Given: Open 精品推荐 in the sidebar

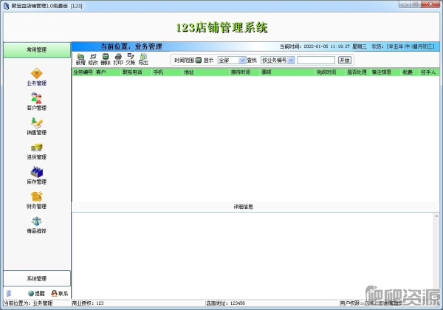Looking at the screenshot, I should [x=36, y=224].
